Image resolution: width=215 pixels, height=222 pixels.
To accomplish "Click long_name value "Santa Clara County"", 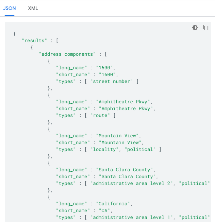I will tap(125, 170).
